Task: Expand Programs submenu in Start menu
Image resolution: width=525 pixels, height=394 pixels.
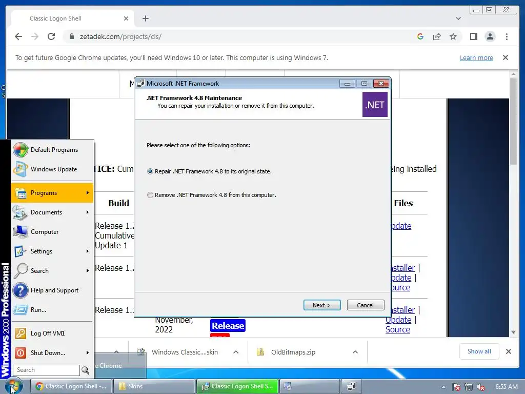Action: pos(52,193)
